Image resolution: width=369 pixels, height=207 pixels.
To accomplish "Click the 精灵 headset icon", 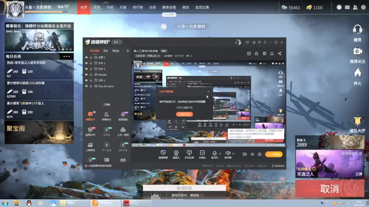I will tap(357, 30).
